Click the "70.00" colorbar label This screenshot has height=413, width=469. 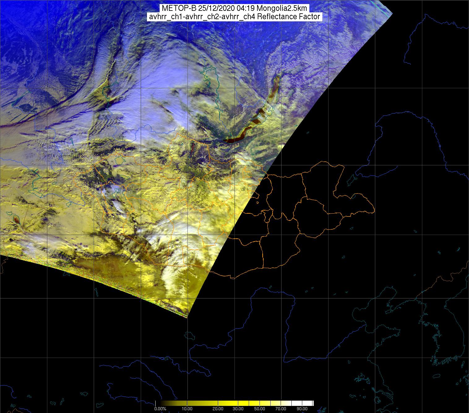point(281,409)
